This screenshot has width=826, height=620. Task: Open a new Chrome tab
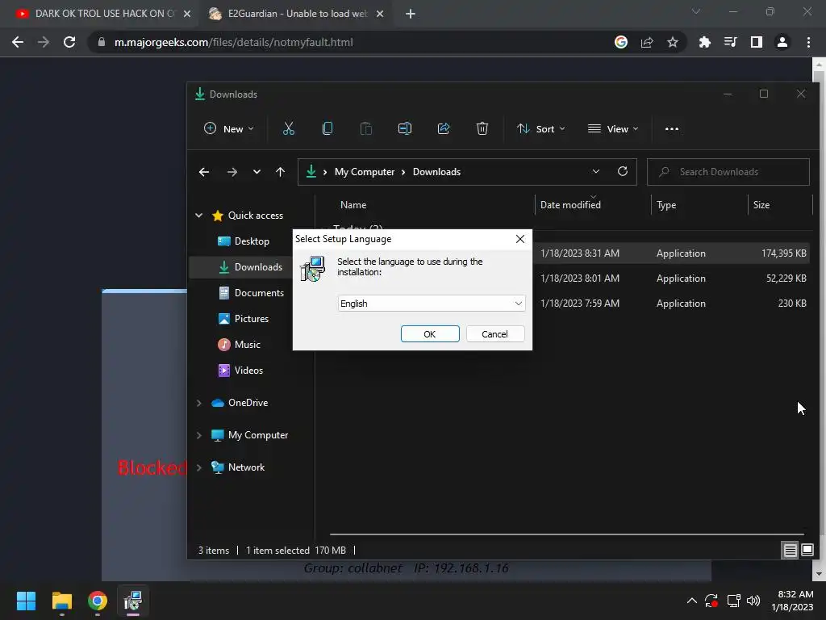coord(411,14)
